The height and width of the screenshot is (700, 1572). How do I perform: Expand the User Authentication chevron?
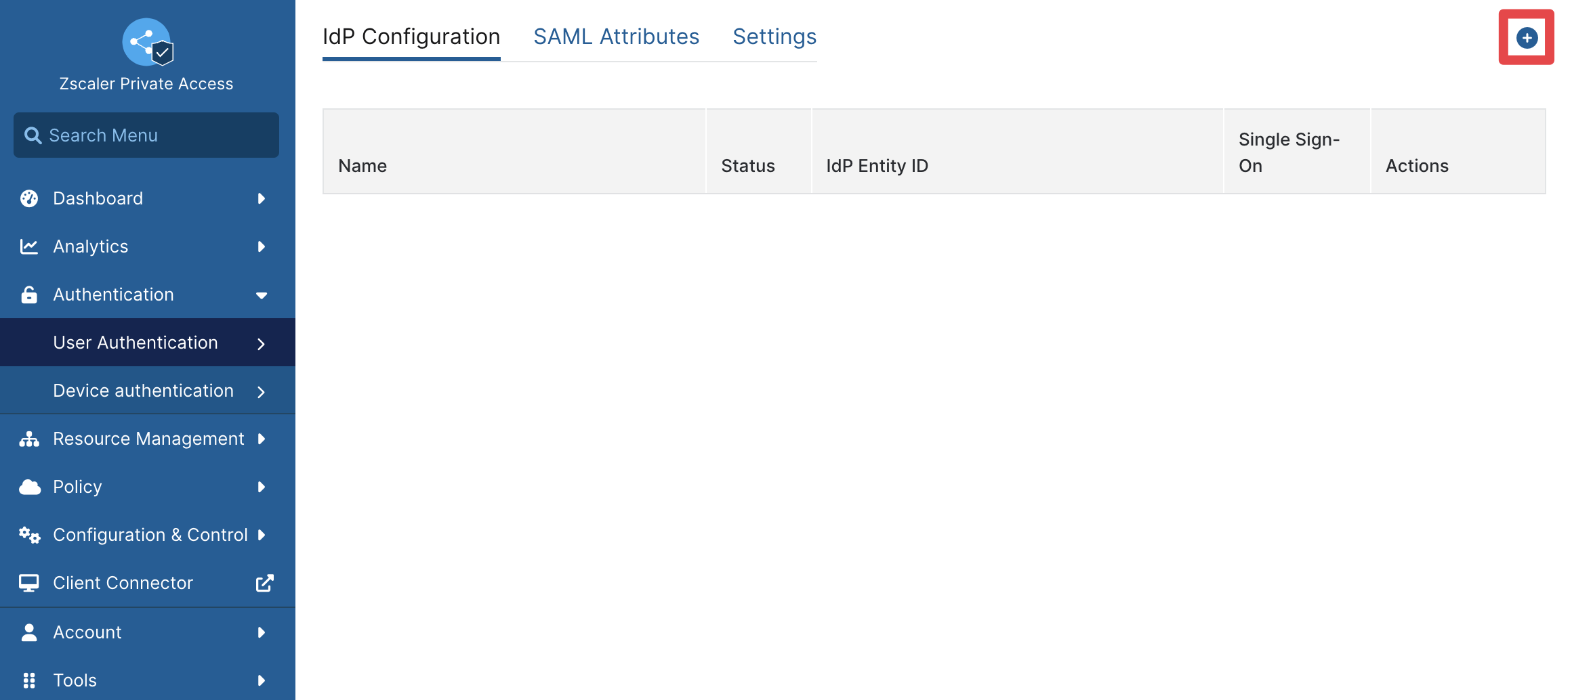(261, 343)
